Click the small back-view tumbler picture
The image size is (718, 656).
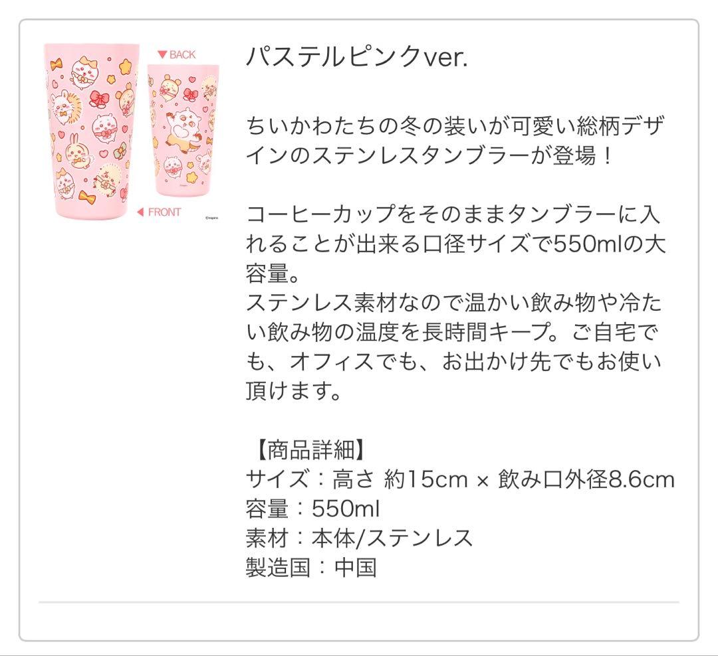pos(183,131)
